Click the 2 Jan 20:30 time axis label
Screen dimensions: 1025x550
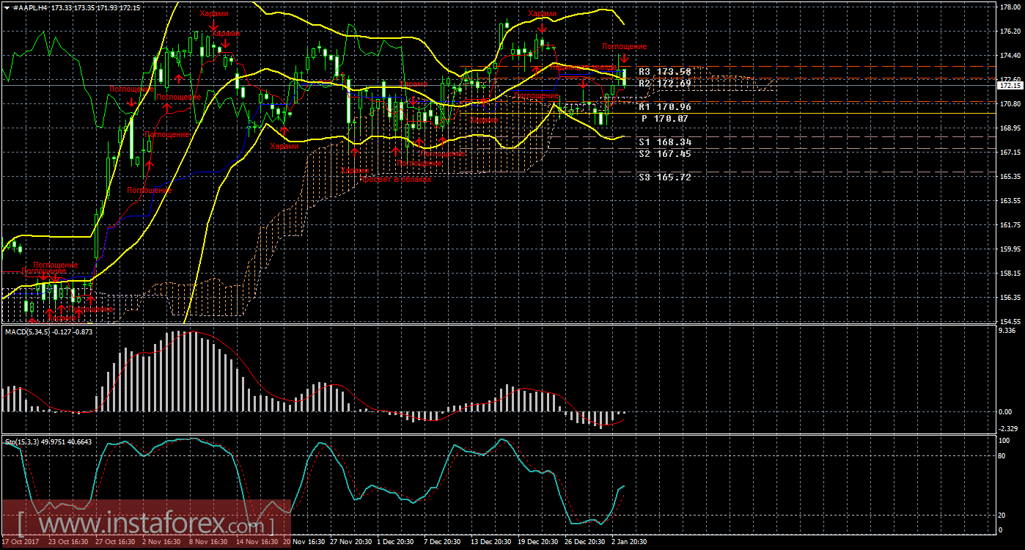coord(629,542)
